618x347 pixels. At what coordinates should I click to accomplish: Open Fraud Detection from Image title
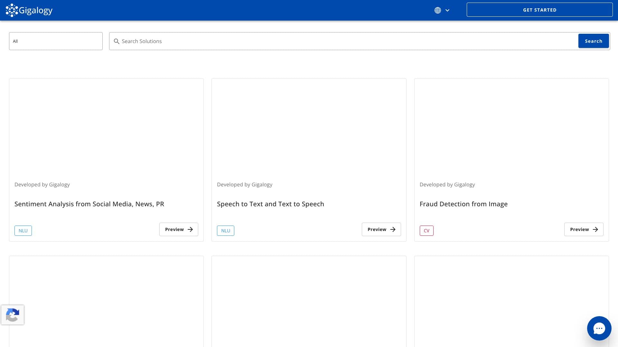point(464,204)
